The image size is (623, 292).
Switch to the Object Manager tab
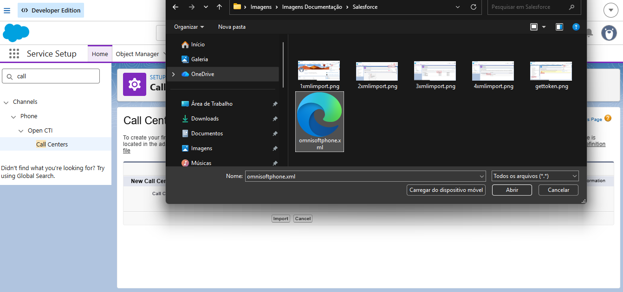pyautogui.click(x=137, y=54)
